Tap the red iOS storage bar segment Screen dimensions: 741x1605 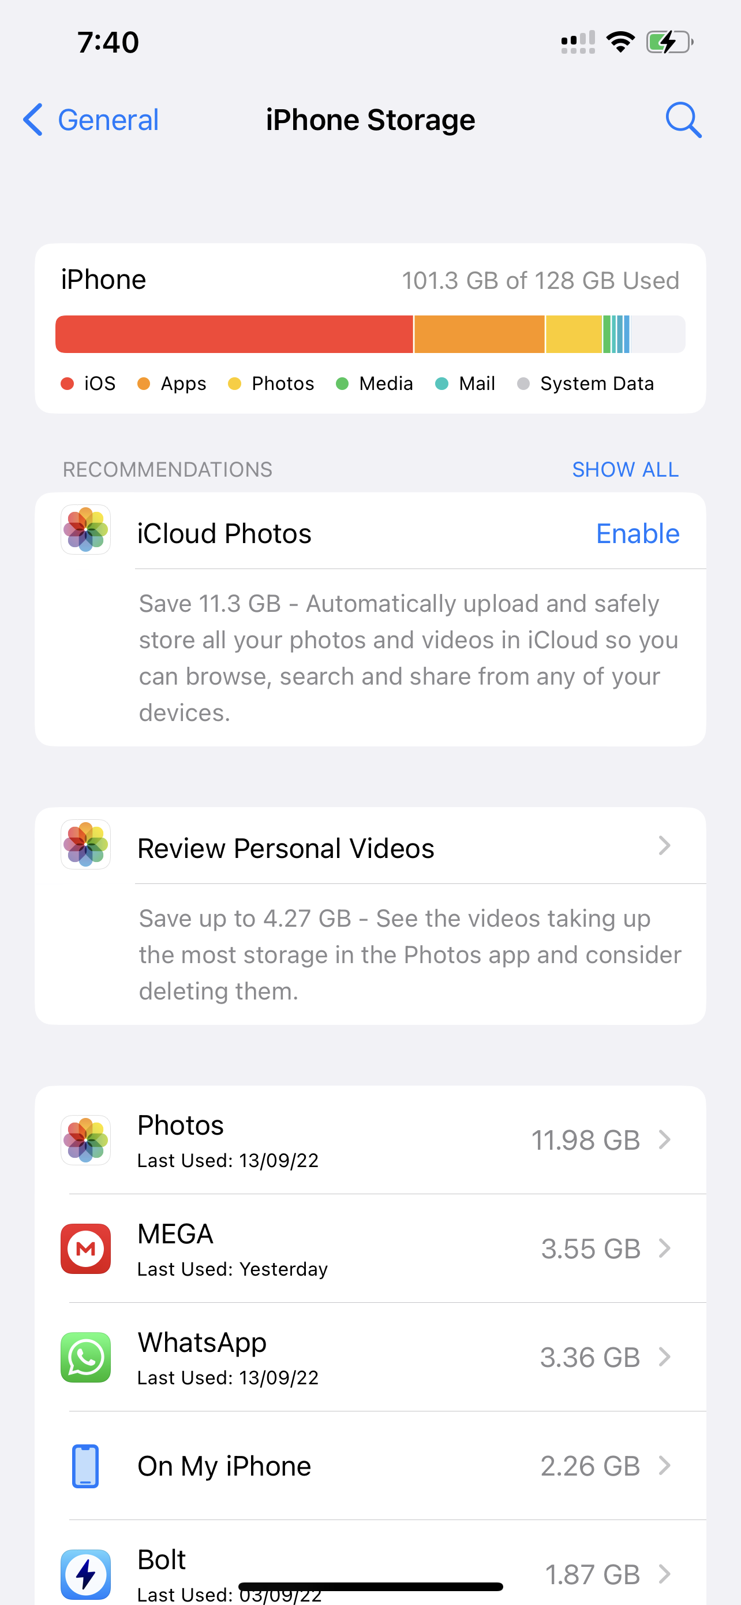point(234,334)
